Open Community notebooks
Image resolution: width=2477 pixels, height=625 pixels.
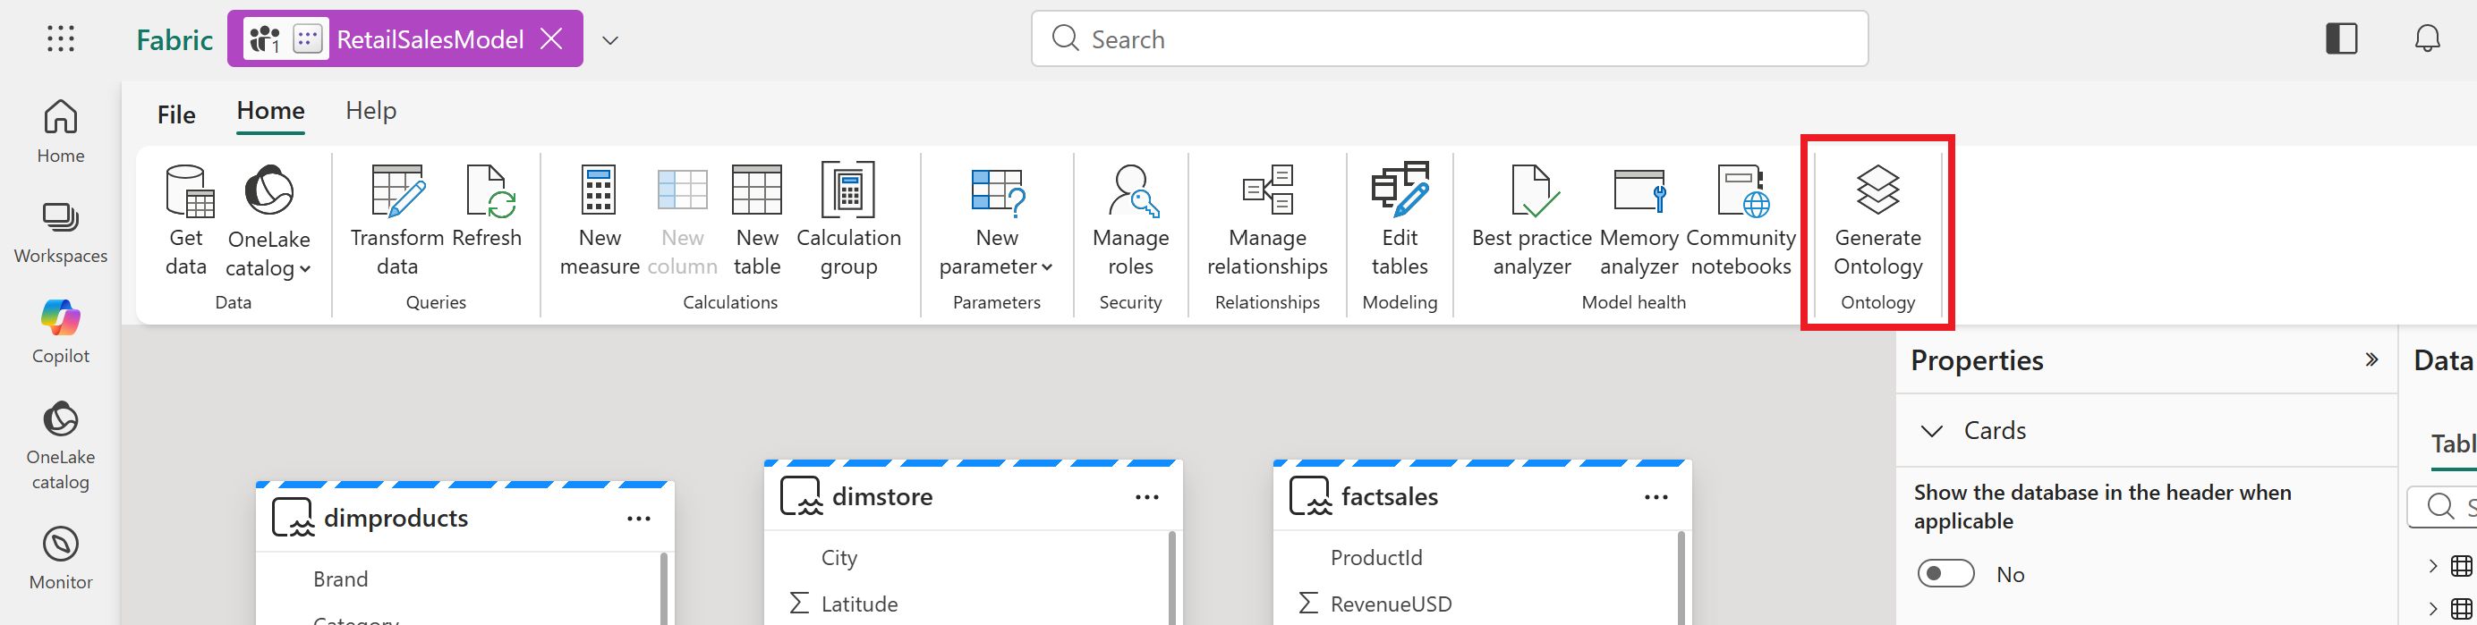[x=1741, y=221]
